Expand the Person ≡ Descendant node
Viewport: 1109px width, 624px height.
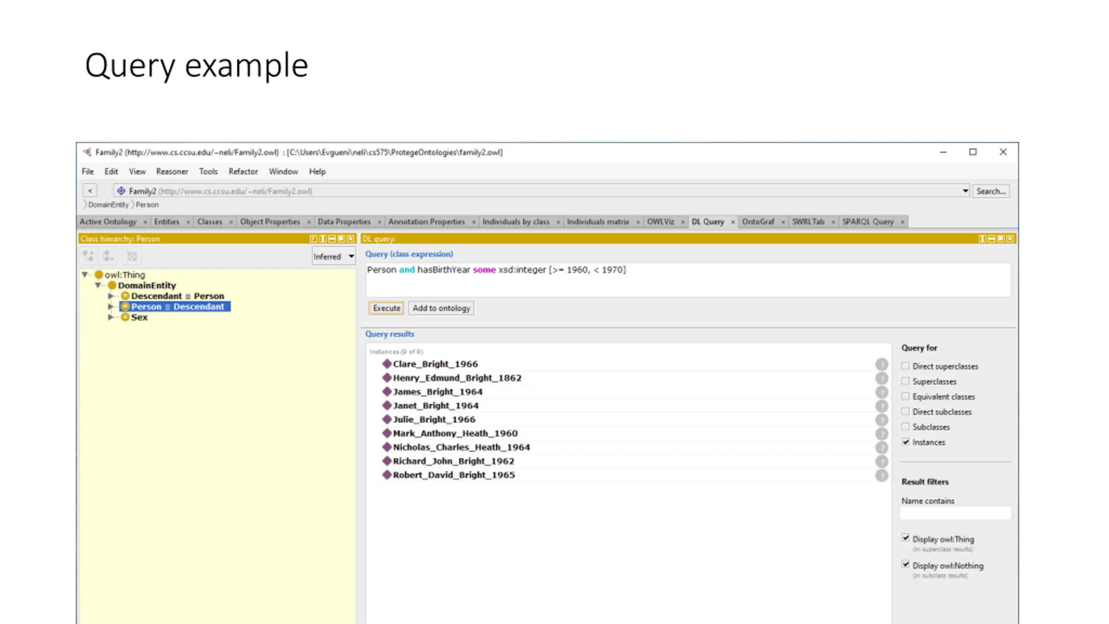pos(111,306)
